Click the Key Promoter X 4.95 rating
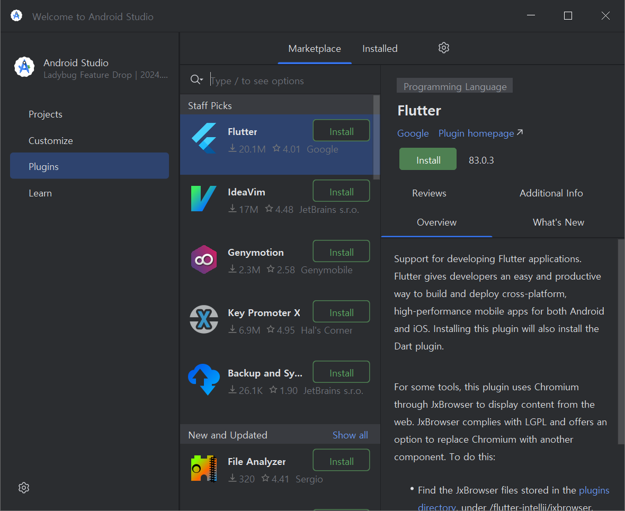This screenshot has width=625, height=511. pos(281,330)
